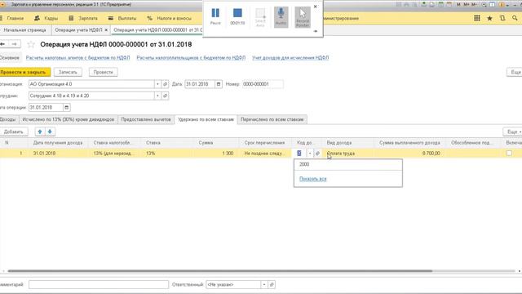Switch to Перечислено по всем ставкам tab
The image size is (522, 294).
click(x=272, y=119)
